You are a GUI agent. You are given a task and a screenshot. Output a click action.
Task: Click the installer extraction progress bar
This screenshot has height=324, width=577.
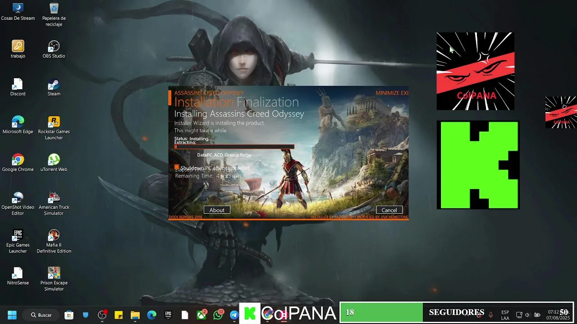(x=234, y=147)
